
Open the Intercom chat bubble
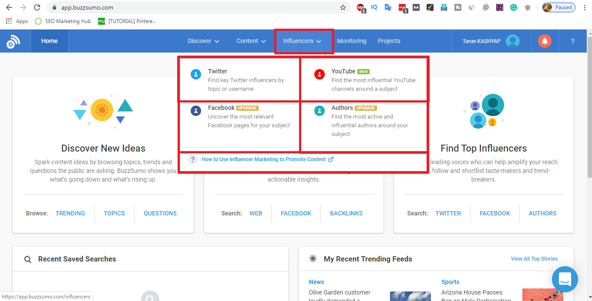(x=565, y=279)
